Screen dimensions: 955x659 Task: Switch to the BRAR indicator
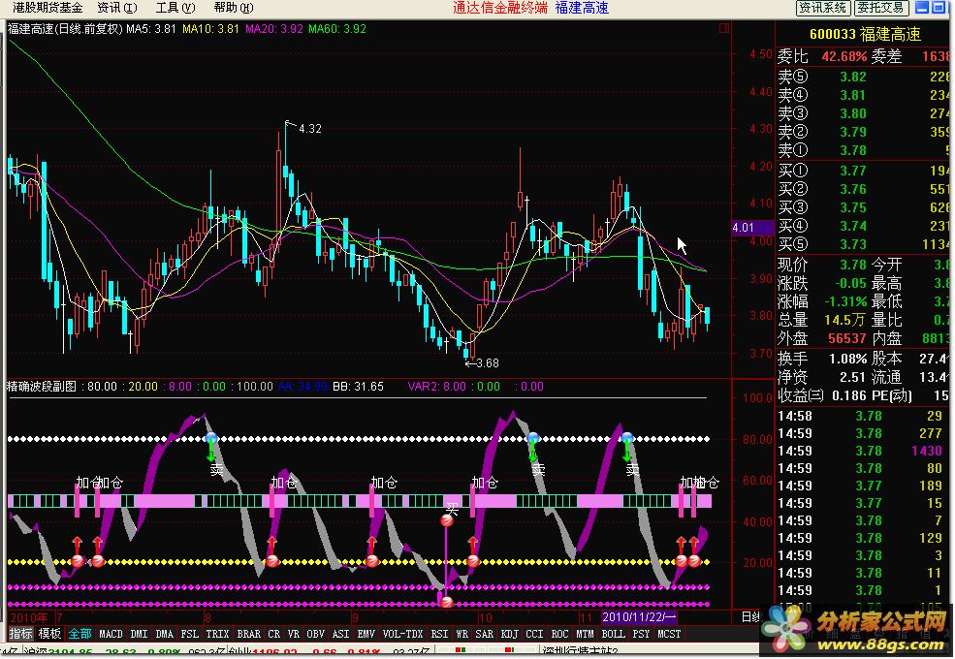[248, 634]
